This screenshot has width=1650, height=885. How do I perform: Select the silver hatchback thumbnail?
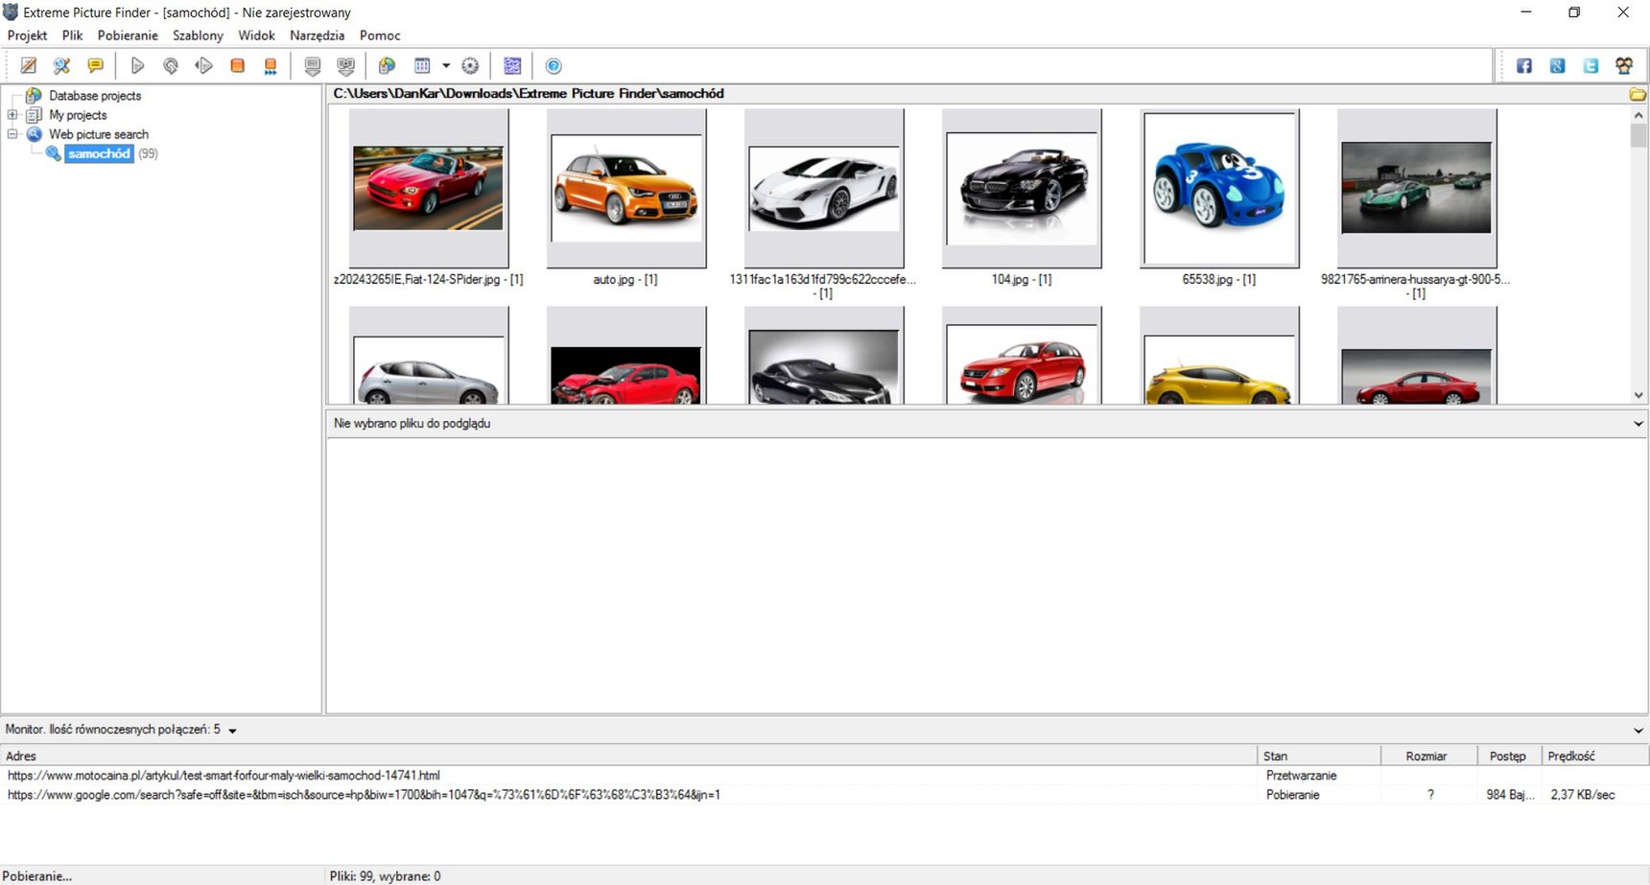click(428, 355)
